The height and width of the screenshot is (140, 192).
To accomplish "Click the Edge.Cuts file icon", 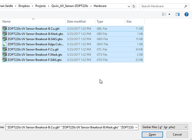I will pyautogui.click(x=4, y=44).
